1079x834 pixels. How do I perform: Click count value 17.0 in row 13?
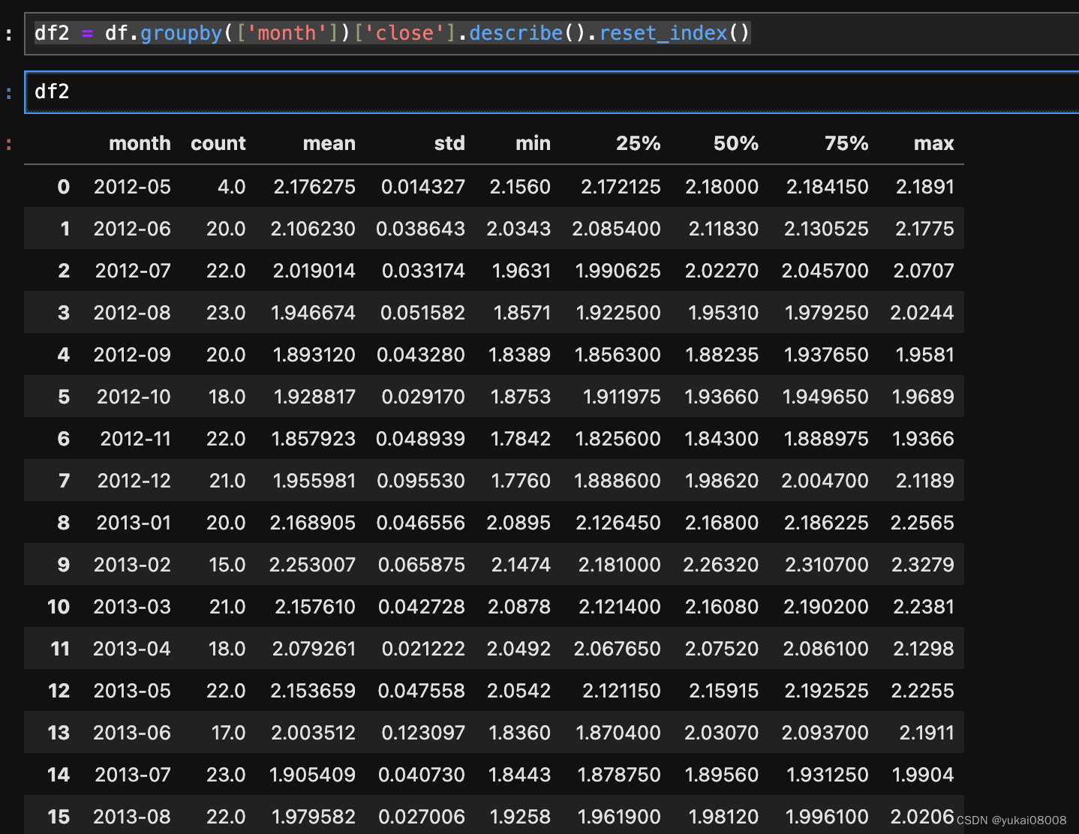[228, 733]
